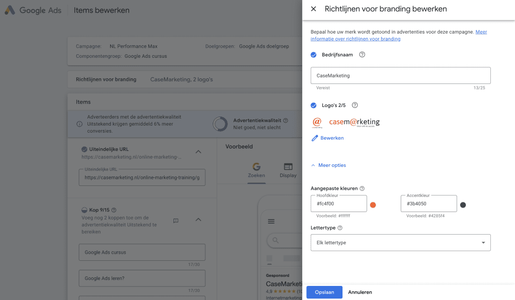Click the Uiteindelijke URL status checkmark

84,149
